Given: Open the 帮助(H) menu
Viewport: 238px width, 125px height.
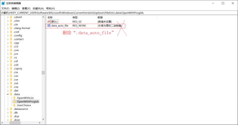Looking at the screenshot, I should (x=50, y=9).
